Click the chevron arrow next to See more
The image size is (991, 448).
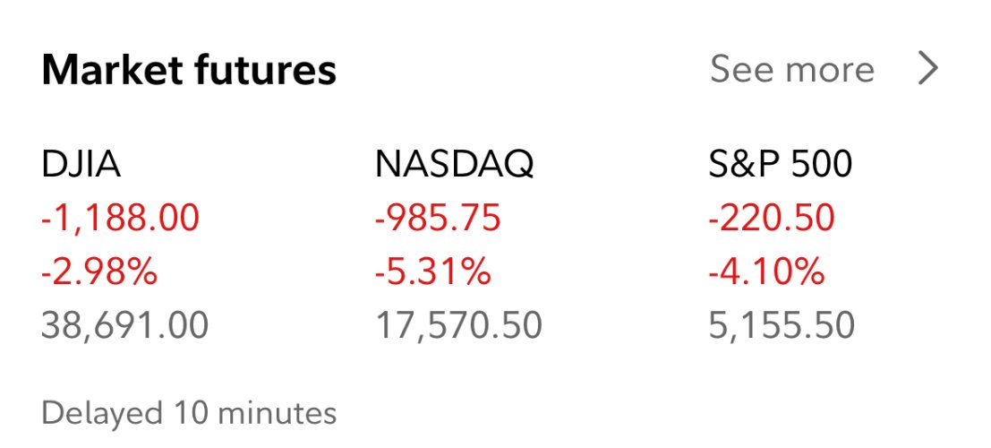(x=927, y=68)
